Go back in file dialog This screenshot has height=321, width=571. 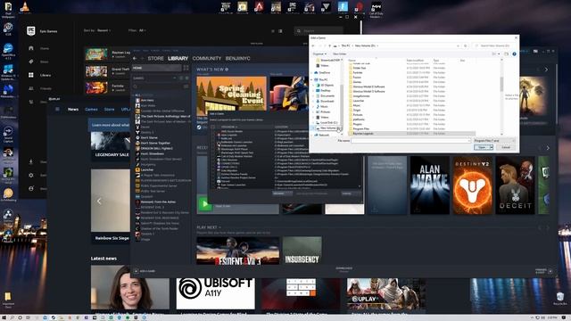[313, 45]
